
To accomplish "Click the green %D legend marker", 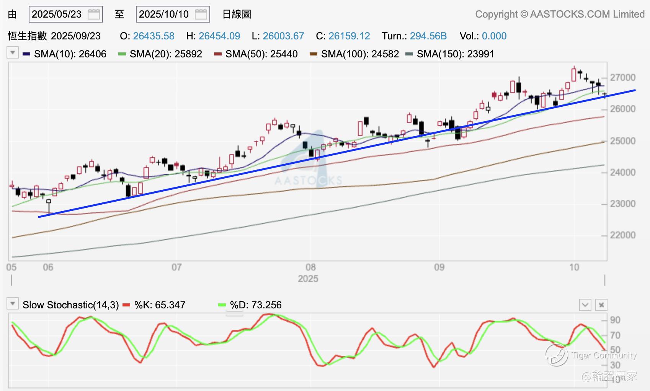I will click(x=222, y=305).
